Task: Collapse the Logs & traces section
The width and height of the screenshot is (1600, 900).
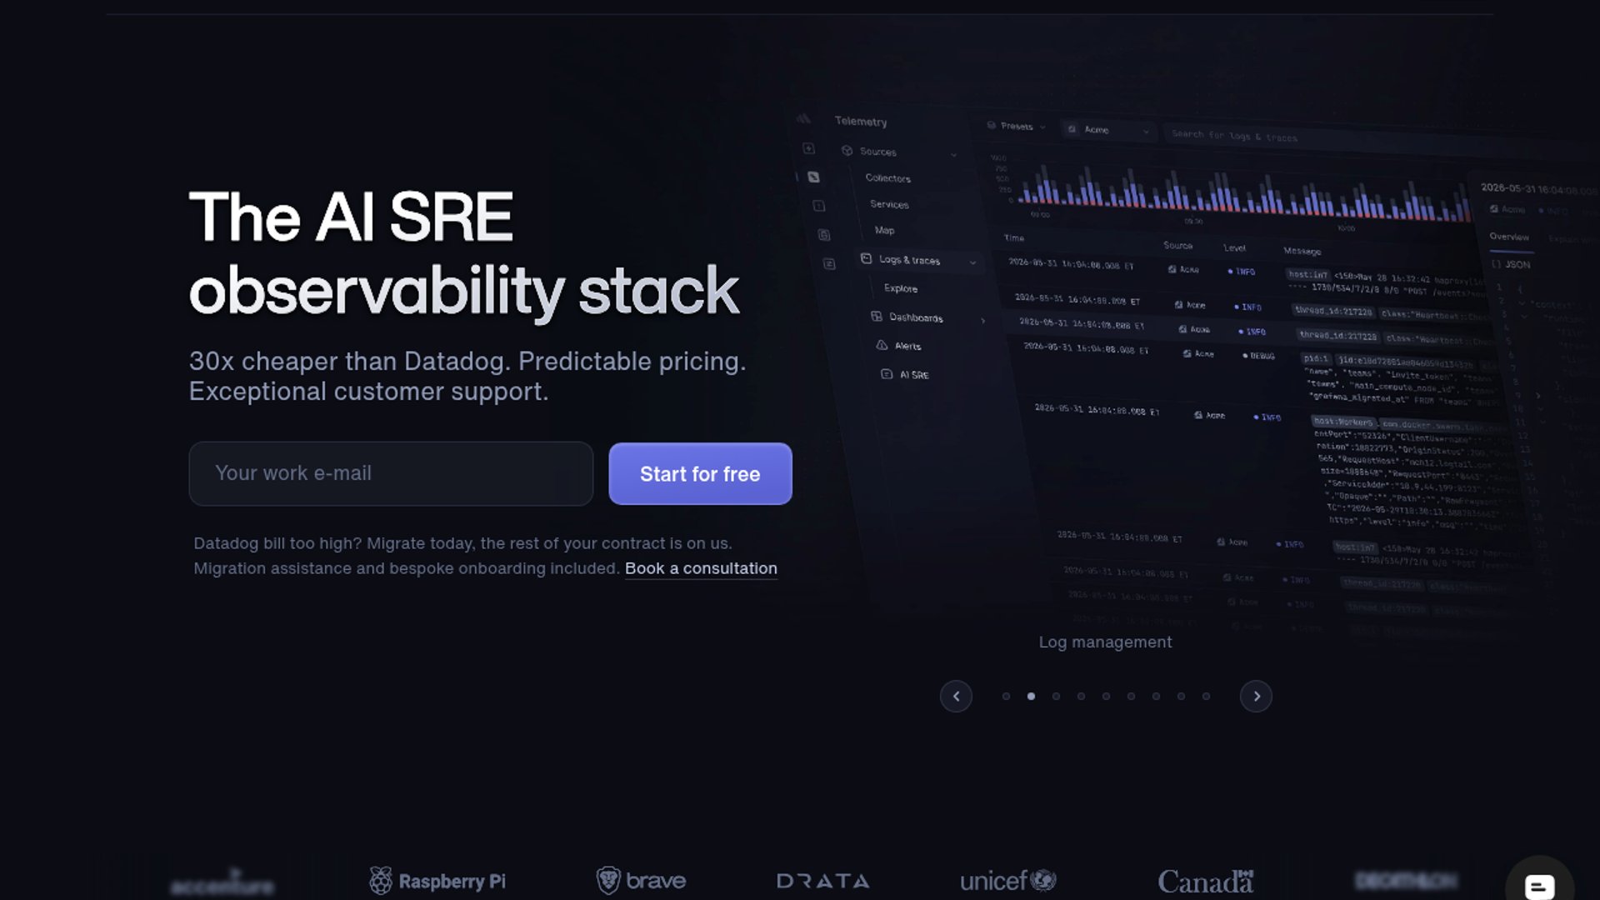Action: click(x=972, y=262)
